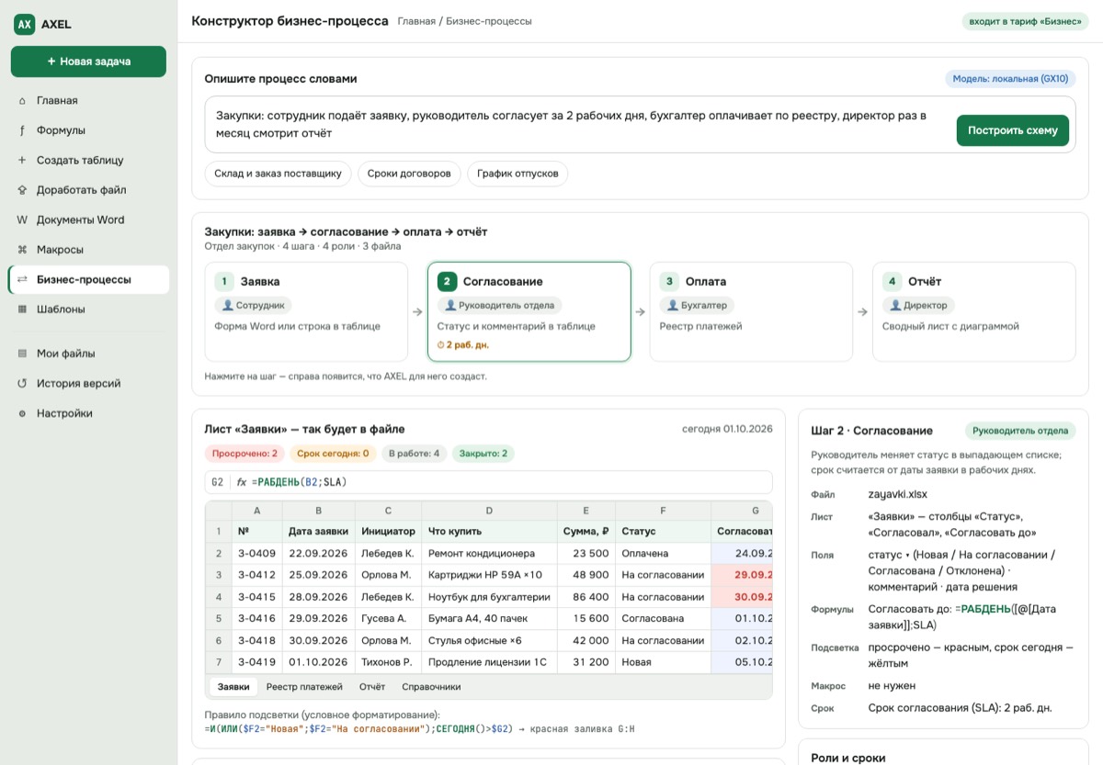The height and width of the screenshot is (765, 1103).
Task: Select the Доработать файл sidebar icon
Action: (22, 190)
